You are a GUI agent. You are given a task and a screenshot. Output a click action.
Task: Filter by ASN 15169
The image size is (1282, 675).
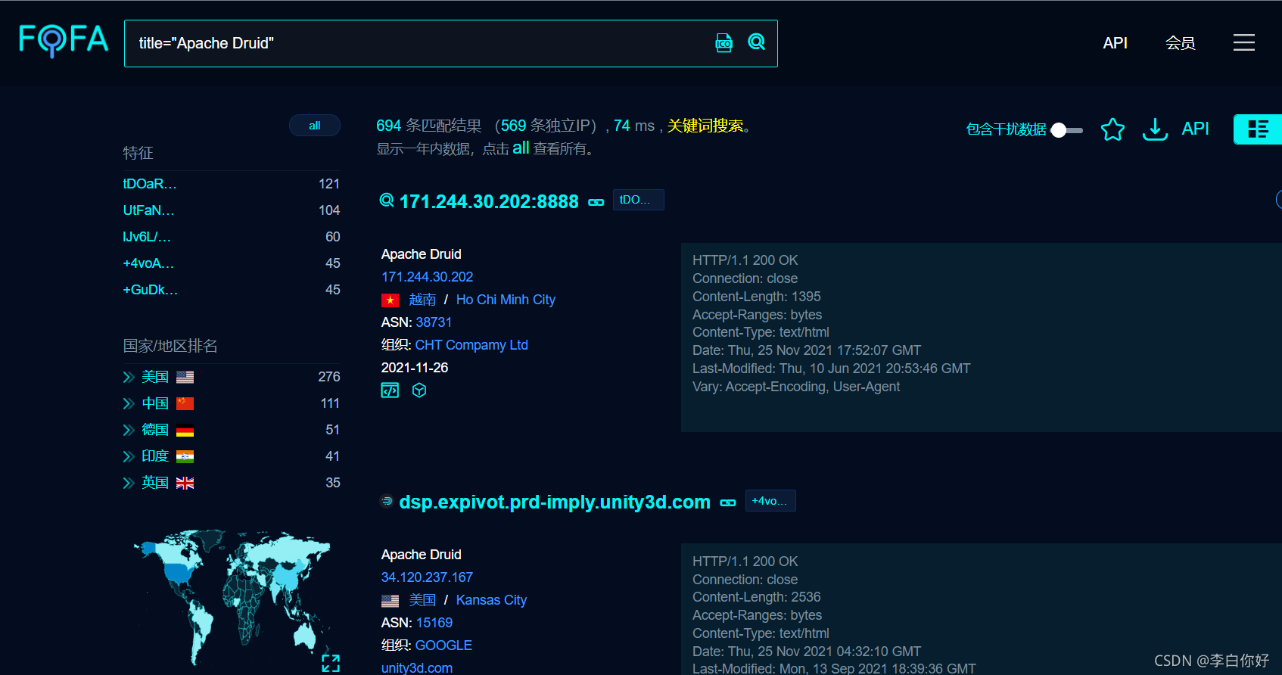point(434,623)
